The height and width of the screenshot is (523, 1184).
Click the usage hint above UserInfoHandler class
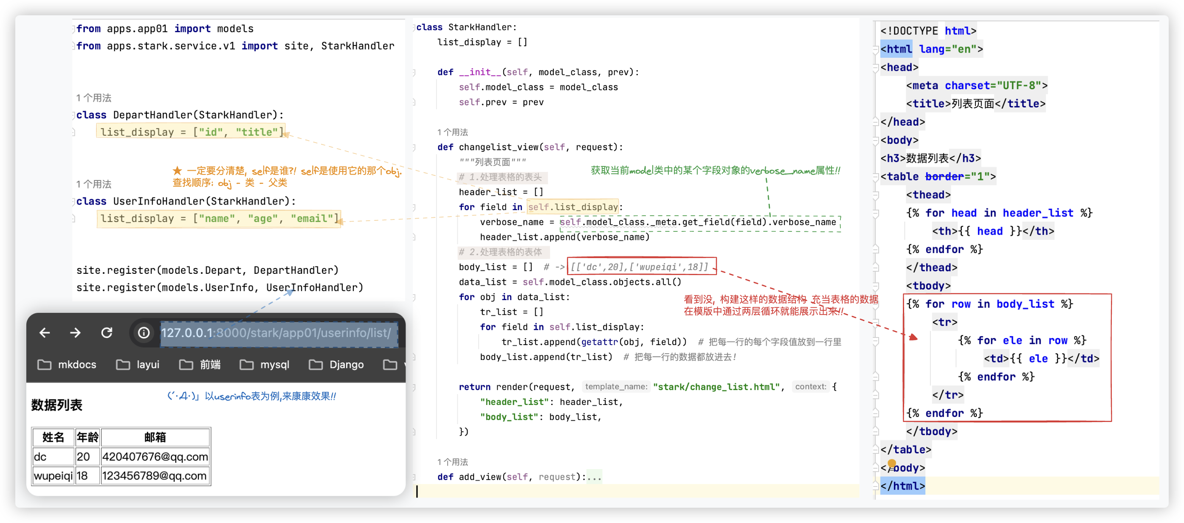coord(94,184)
